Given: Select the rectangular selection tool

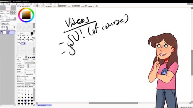Looking at the screenshot, I should click(x=18, y=33).
